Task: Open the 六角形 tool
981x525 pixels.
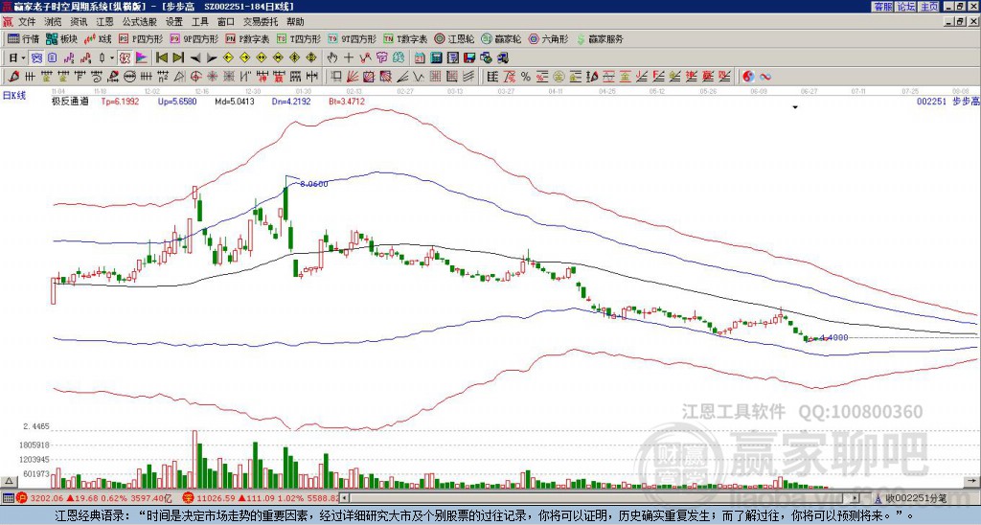Action: (x=548, y=38)
